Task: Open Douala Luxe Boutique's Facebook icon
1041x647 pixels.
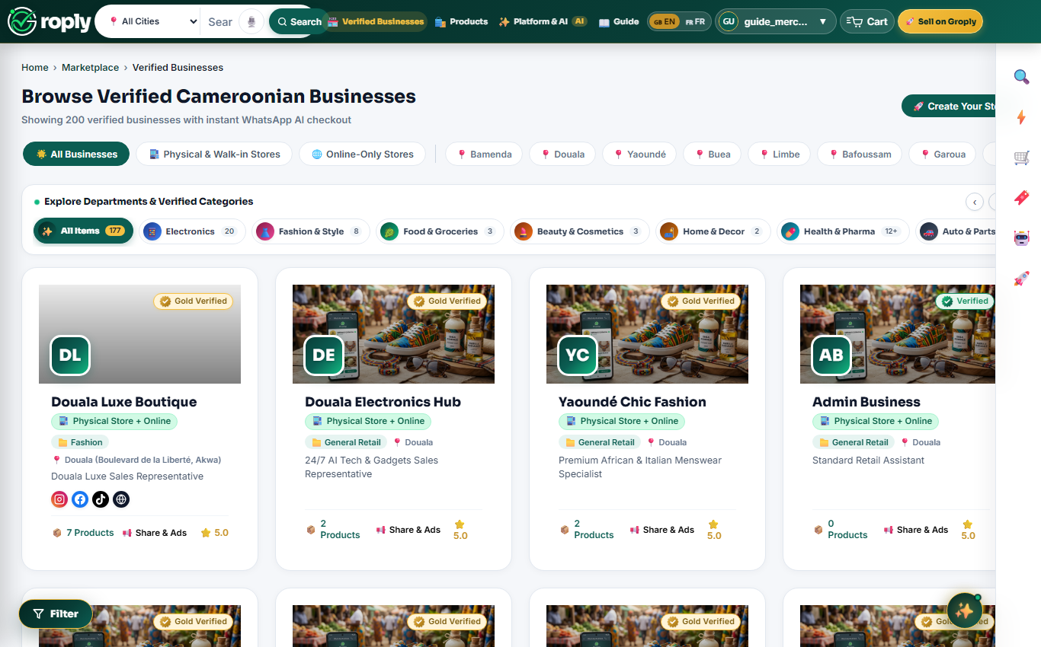Action: coord(80,499)
